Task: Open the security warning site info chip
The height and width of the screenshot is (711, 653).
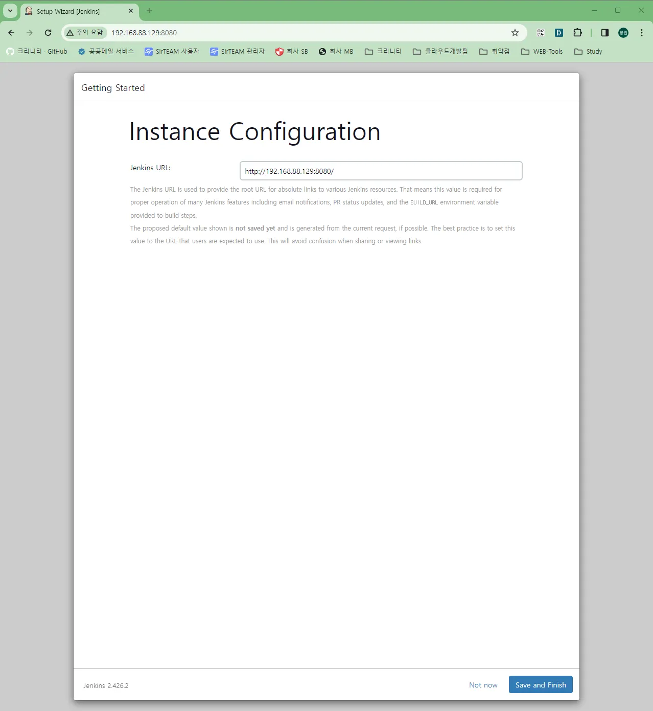Action: pos(85,32)
